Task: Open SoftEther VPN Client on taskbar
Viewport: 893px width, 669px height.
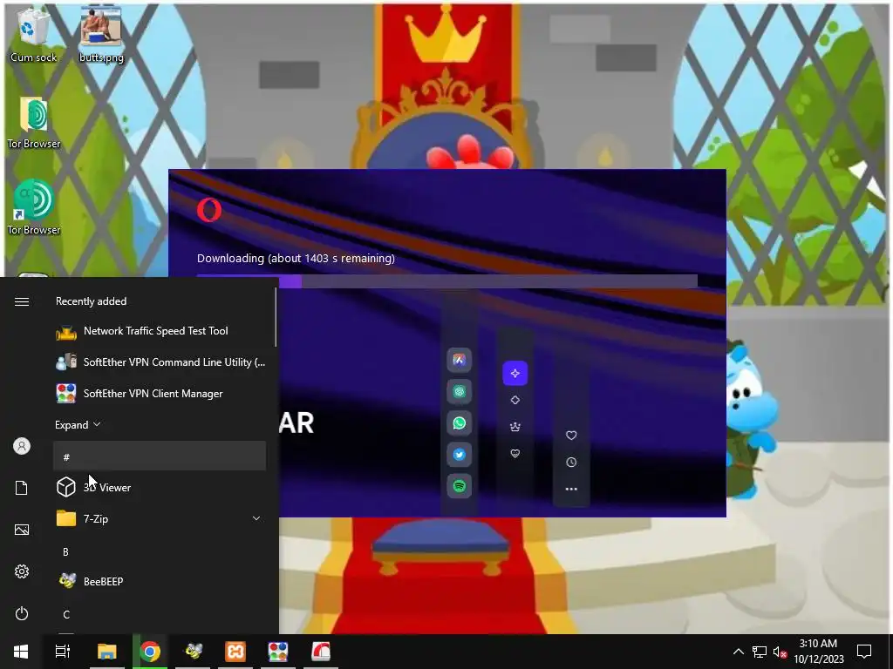Action: click(x=278, y=652)
